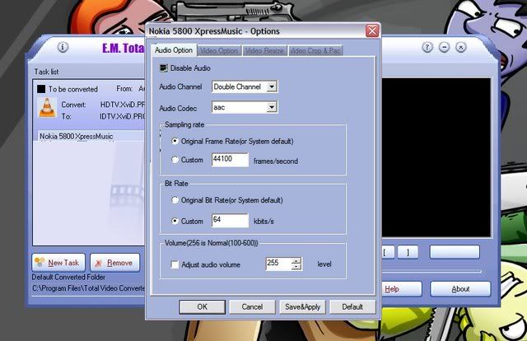The width and height of the screenshot is (527, 341).
Task: Close the Nokia 5800 Options dialog
Action: [372, 31]
